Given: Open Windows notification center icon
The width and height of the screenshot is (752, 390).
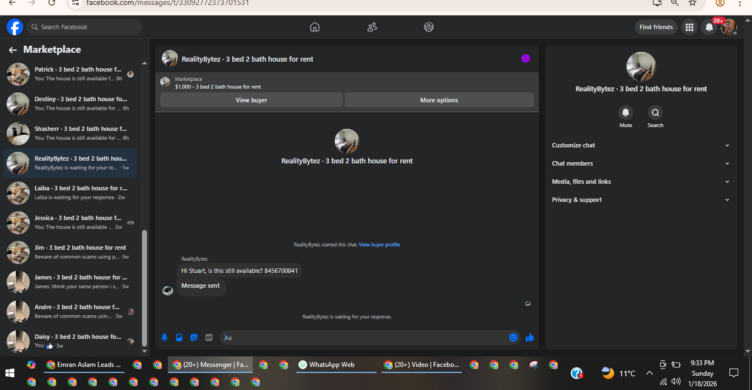Looking at the screenshot, I should (x=733, y=373).
